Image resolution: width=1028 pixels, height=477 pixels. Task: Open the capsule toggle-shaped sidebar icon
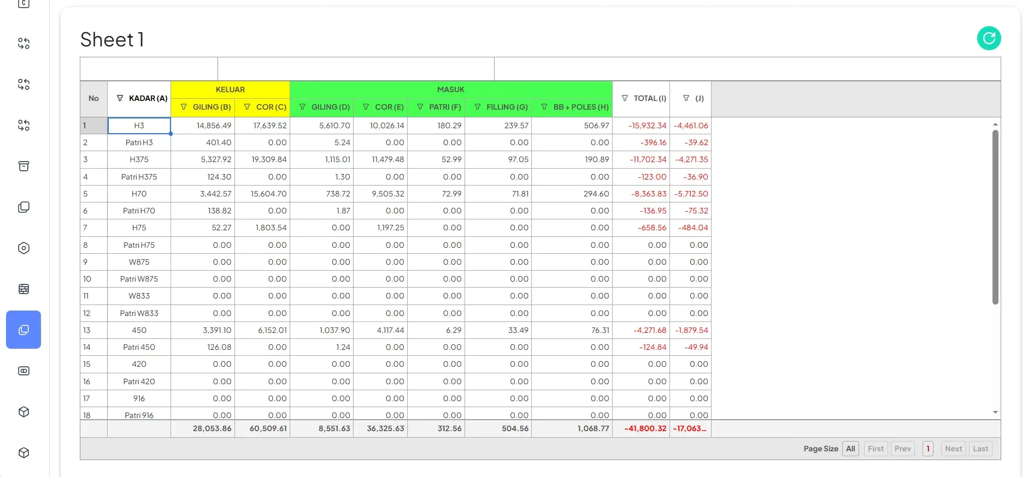pos(24,371)
